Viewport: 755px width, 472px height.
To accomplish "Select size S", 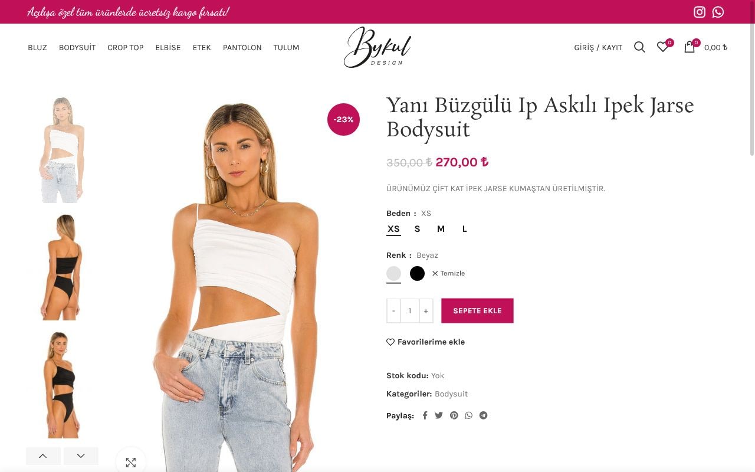I will pyautogui.click(x=417, y=229).
